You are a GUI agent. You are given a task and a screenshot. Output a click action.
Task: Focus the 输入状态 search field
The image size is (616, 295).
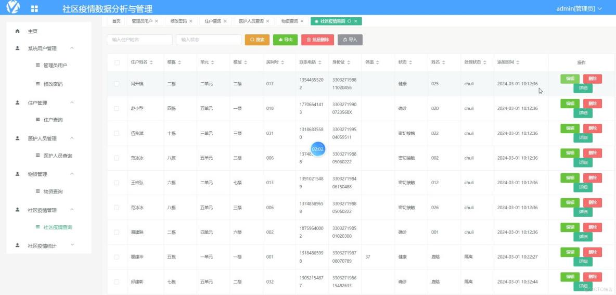(209, 40)
